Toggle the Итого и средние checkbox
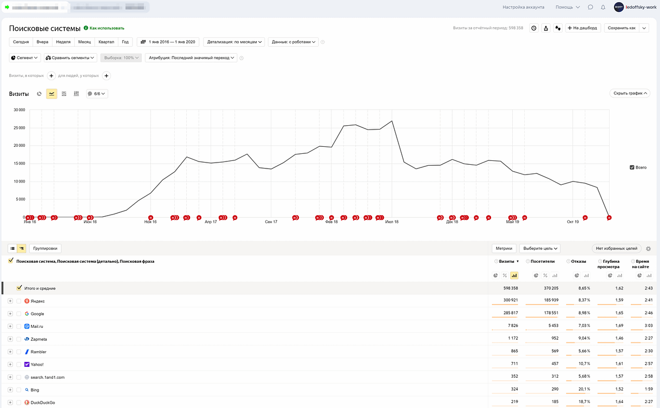 (x=19, y=288)
